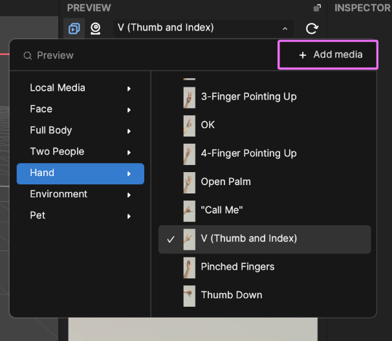Click the search magnifier icon
392x341 pixels.
click(28, 56)
